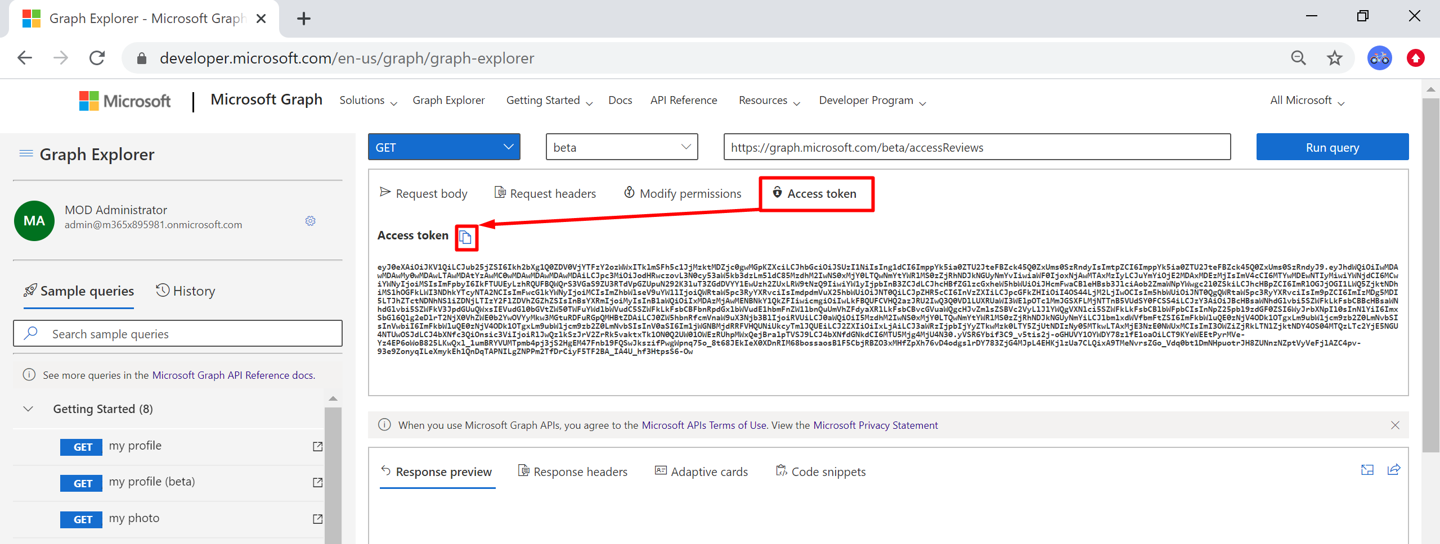Collapse the Getting Started (8) query group
Viewport: 1440px width, 544px height.
(28, 409)
